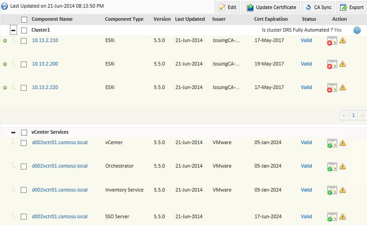Tick the checkbox for 10.13.2.210
The width and height of the screenshot is (367, 225).
click(24, 41)
